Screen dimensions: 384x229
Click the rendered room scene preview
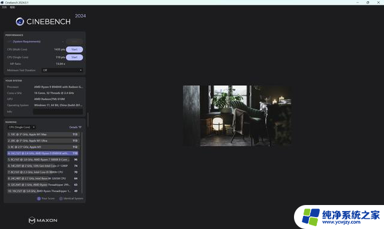238,116
